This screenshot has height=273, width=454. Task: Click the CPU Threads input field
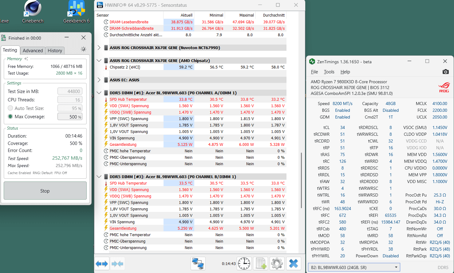tap(70, 100)
